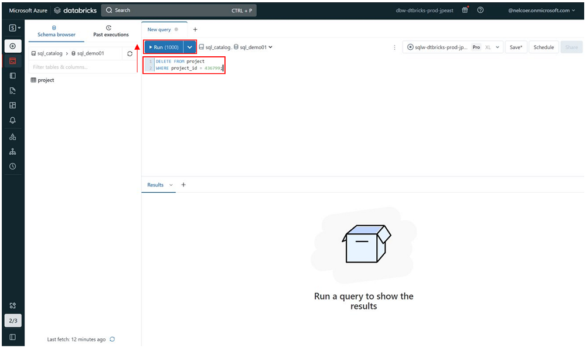The width and height of the screenshot is (586, 347).
Task: Select the Results tab
Action: click(x=155, y=185)
